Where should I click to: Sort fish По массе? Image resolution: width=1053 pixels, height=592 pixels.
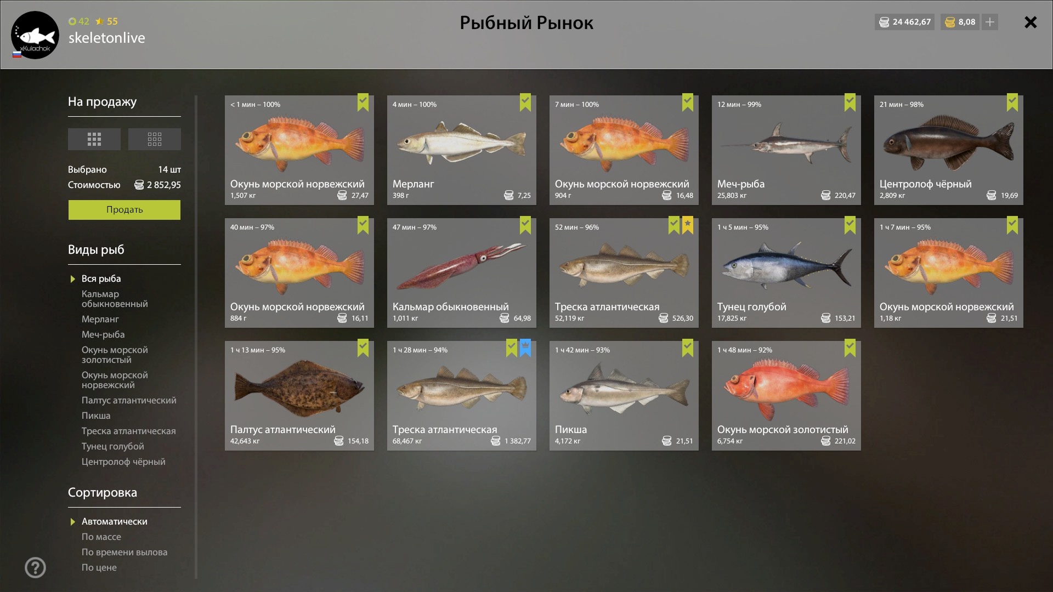[x=101, y=537]
